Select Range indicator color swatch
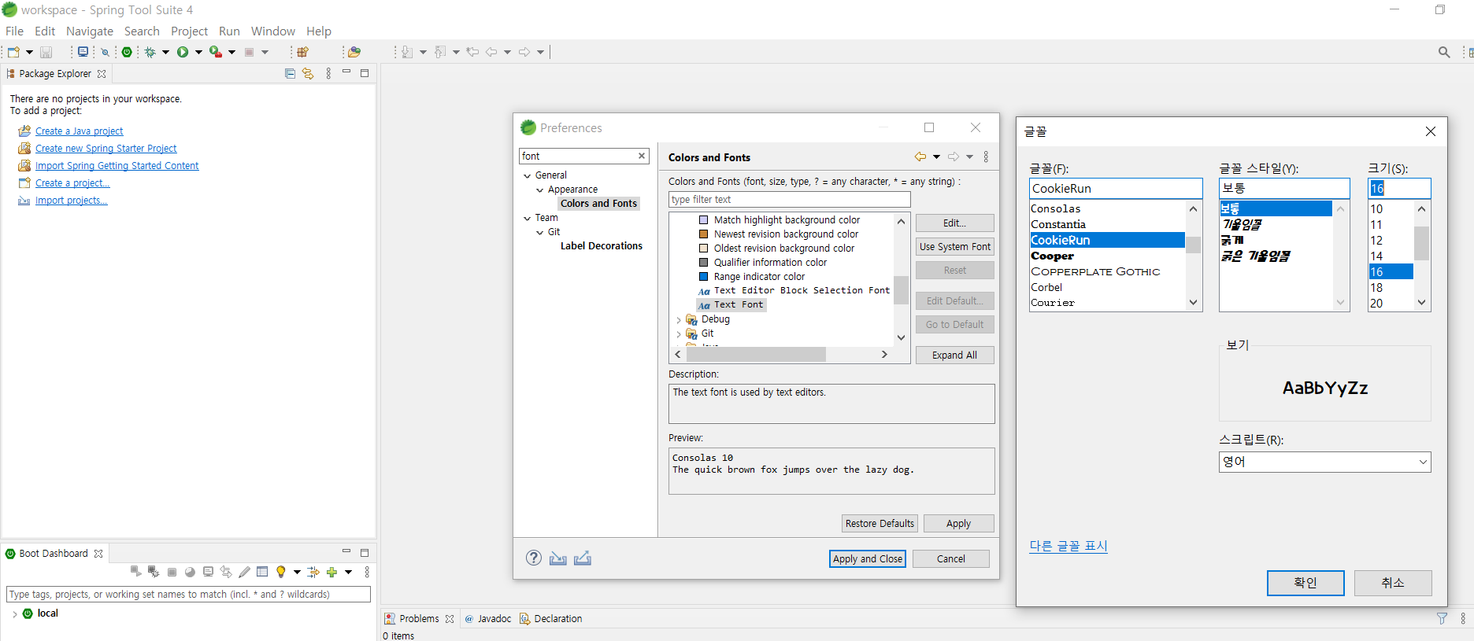The image size is (1474, 641). (x=704, y=277)
